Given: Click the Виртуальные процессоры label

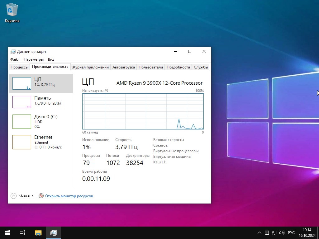Looking at the screenshot, I should click(176, 151).
